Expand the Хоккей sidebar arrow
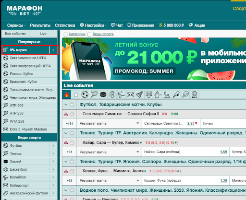 tap(53, 162)
